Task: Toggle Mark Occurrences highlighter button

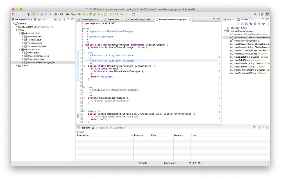Action: (x=33, y=14)
